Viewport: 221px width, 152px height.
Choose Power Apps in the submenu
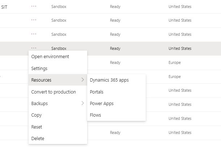pyautogui.click(x=102, y=104)
